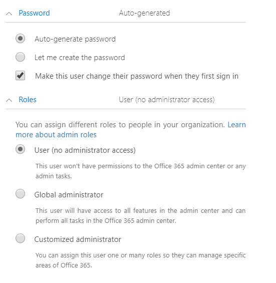Click the Roles header summary 'User (no administrator access)'
Image resolution: width=276 pixels, height=283 pixels.
pyautogui.click(x=167, y=100)
